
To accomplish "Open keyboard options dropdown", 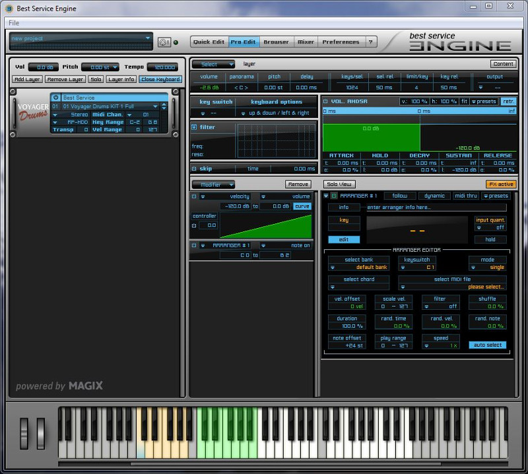I will [243, 113].
